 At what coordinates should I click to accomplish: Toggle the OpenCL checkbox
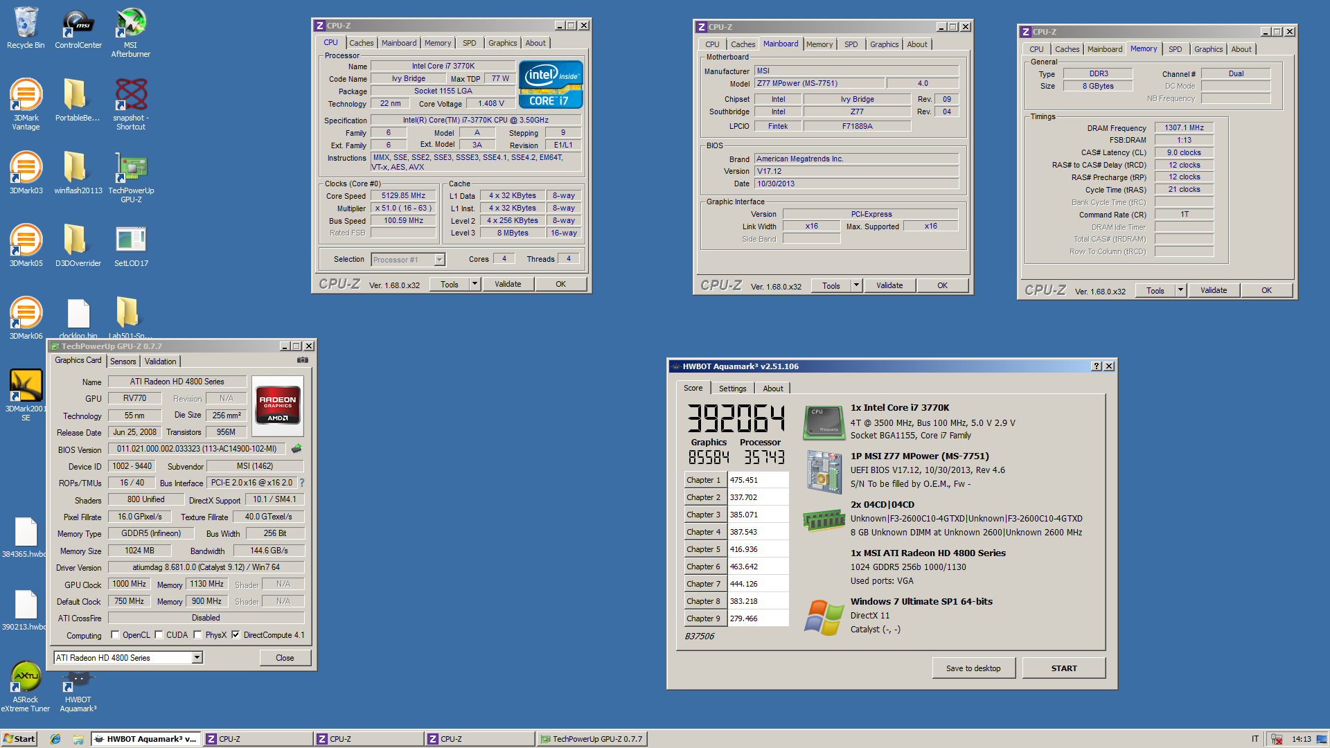[116, 634]
